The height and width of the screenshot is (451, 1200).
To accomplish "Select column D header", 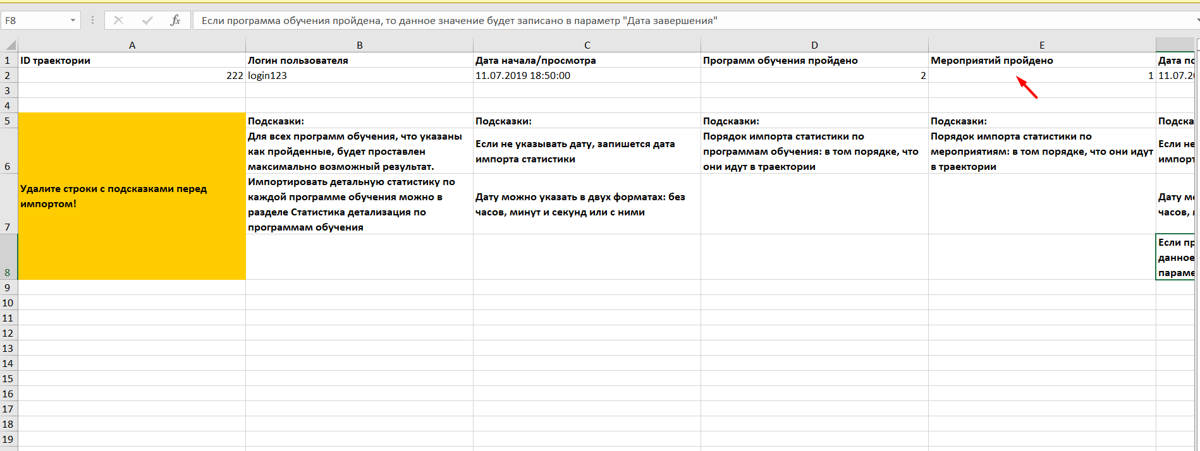I will point(814,45).
